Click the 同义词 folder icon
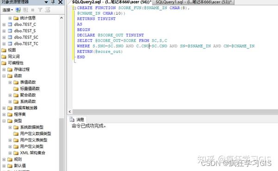Image resolution: width=278 pixels, height=171 pixels. (x=4, y=57)
